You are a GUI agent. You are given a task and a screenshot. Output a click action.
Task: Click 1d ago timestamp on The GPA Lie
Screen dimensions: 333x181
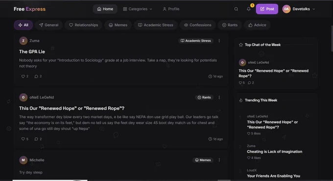click(215, 76)
